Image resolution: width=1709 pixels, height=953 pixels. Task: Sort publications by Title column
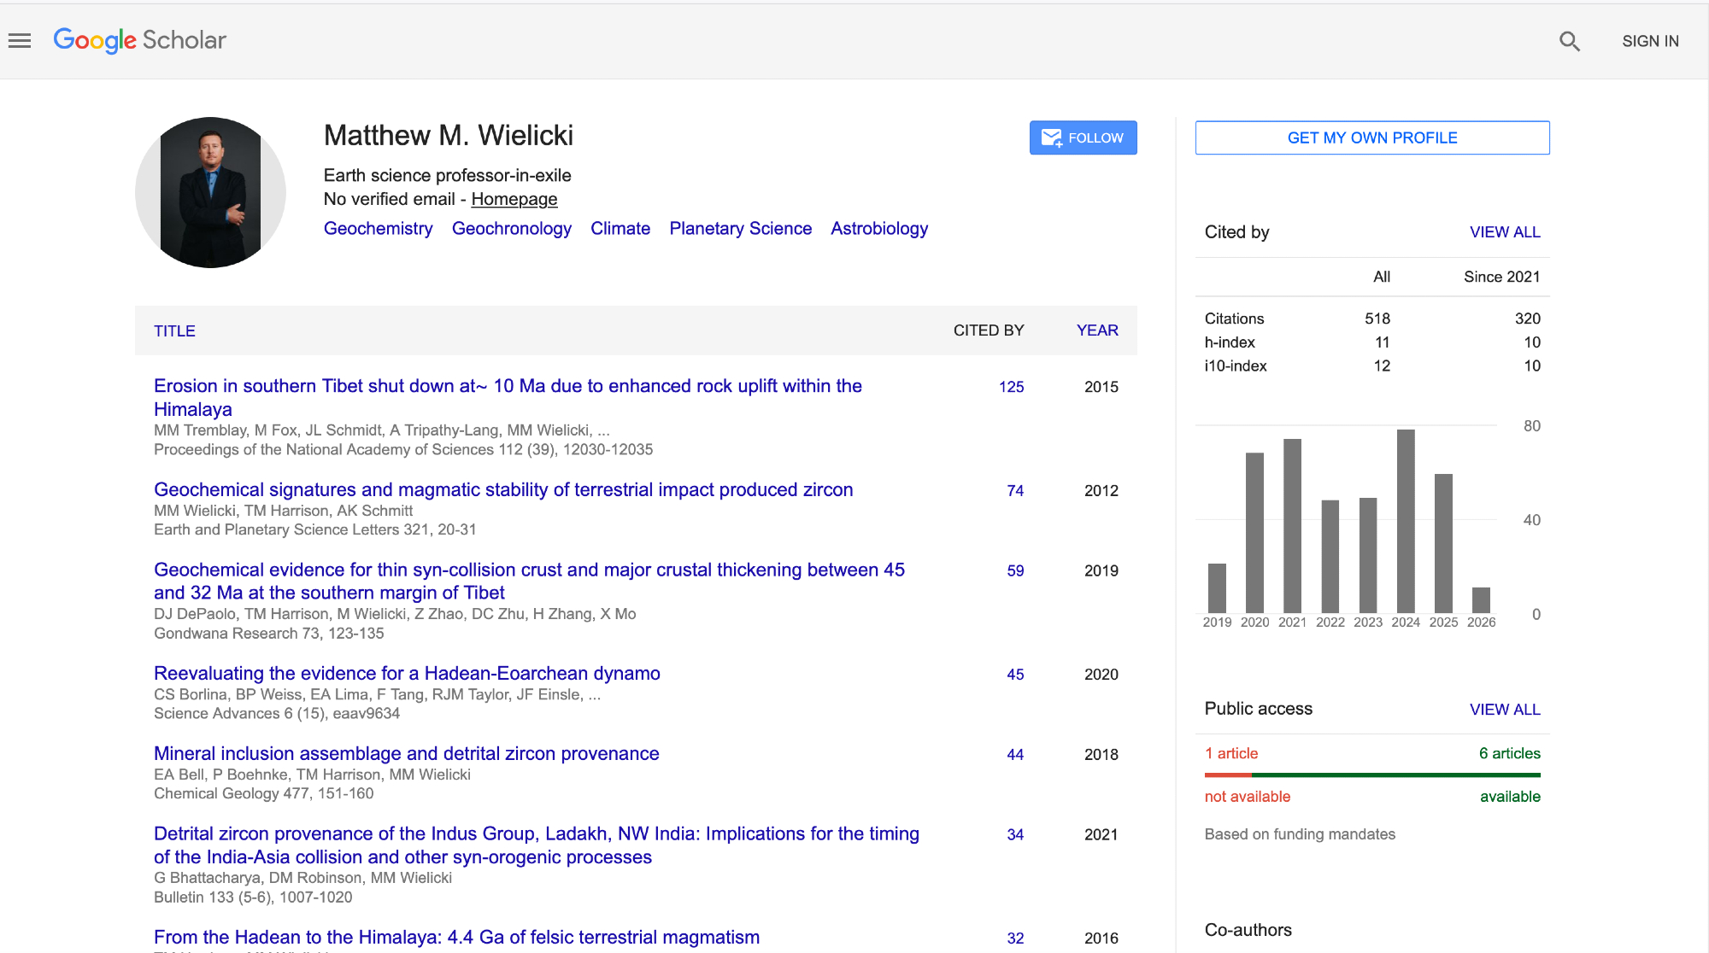(x=174, y=331)
